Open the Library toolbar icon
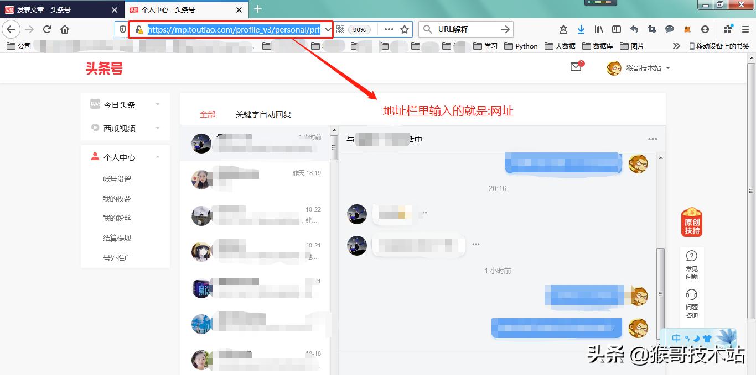This screenshot has height=375, width=756. 599,29
